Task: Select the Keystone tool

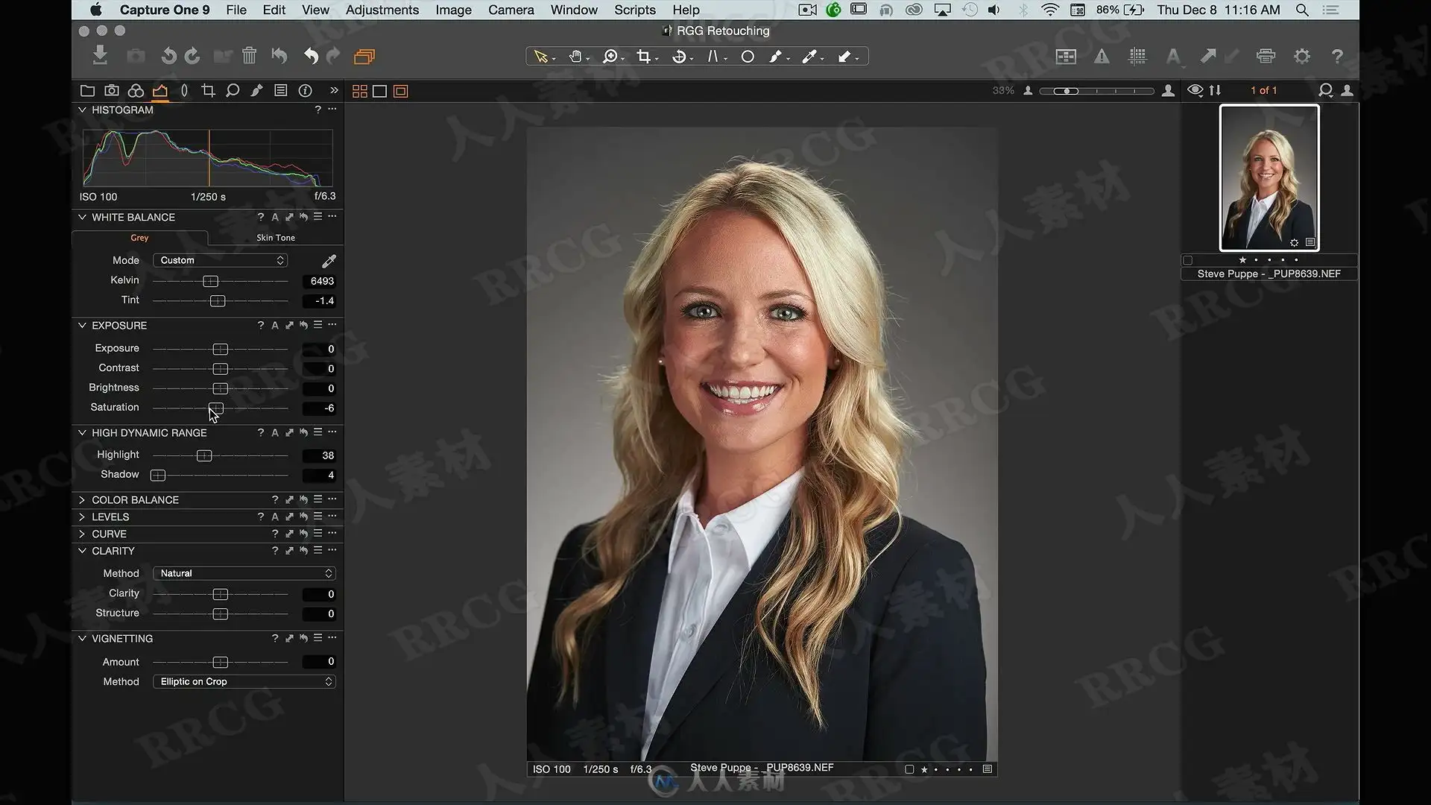Action: 713,57
